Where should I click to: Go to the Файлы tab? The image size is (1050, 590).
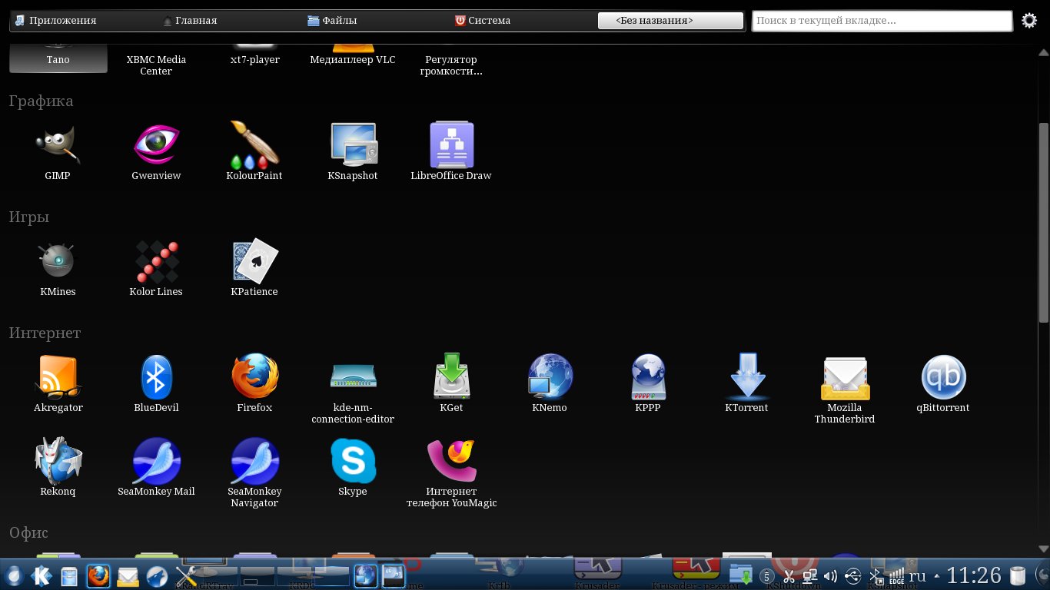tap(332, 21)
